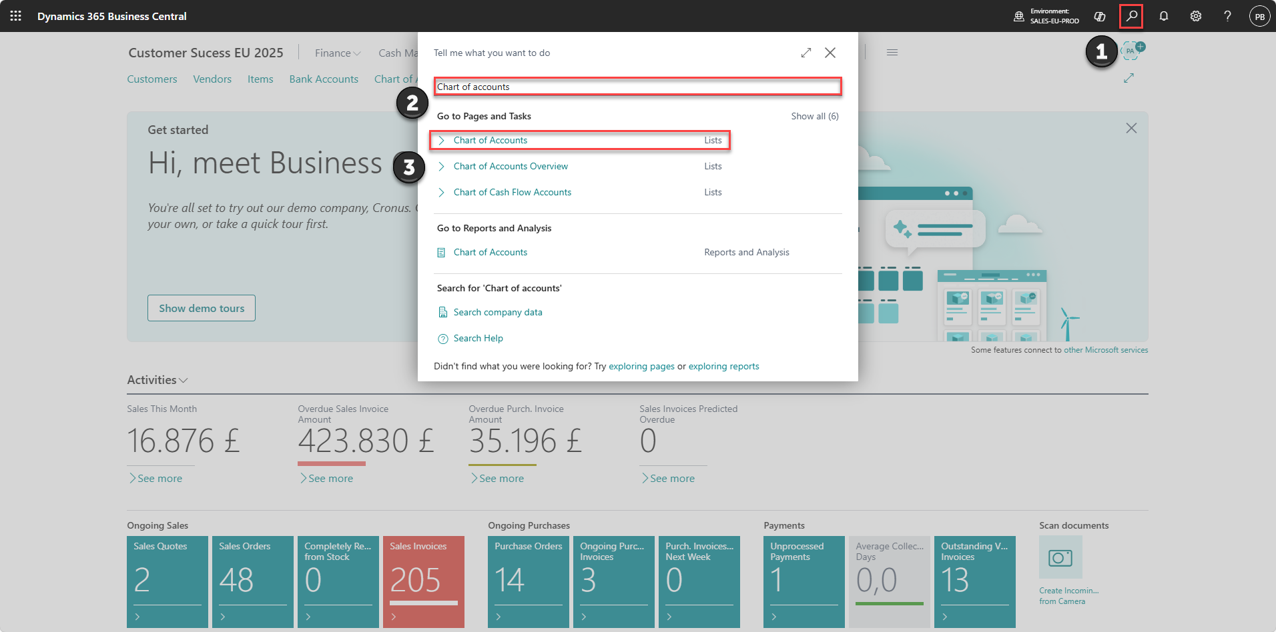The image size is (1276, 632).
Task: Open the Customers navigation link
Action: (x=152, y=79)
